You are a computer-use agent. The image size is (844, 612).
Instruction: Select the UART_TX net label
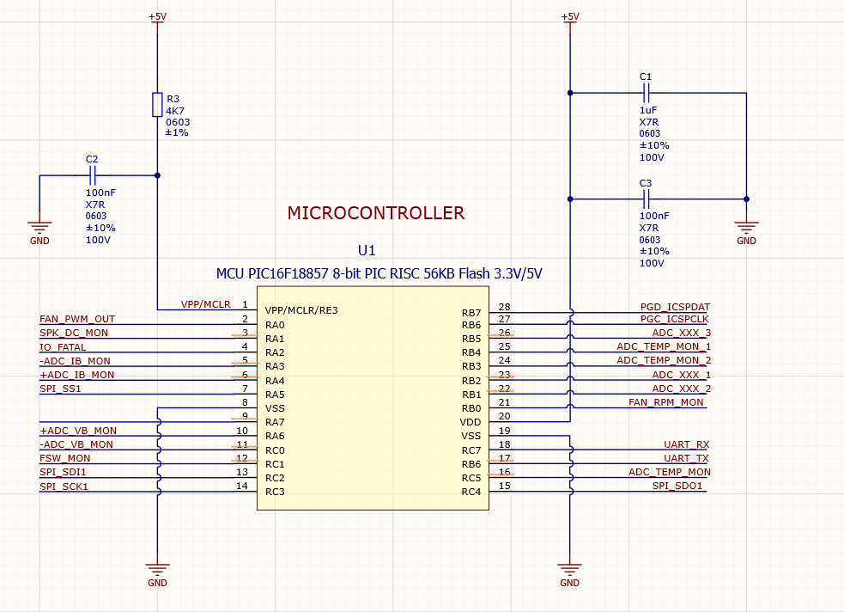pyautogui.click(x=686, y=458)
